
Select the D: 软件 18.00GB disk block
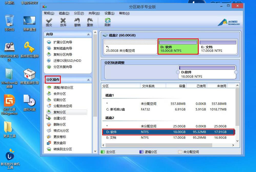pyautogui.click(x=178, y=47)
